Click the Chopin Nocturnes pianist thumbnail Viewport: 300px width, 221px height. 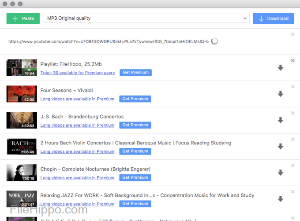22,173
